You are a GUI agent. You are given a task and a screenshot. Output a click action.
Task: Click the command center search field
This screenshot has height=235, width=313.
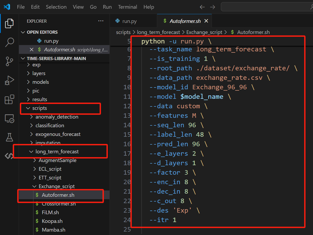click(x=267, y=7)
